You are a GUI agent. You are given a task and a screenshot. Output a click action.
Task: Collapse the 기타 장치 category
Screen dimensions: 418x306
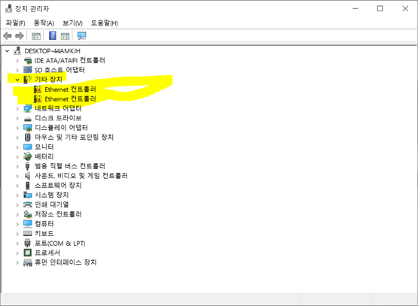[x=17, y=80]
